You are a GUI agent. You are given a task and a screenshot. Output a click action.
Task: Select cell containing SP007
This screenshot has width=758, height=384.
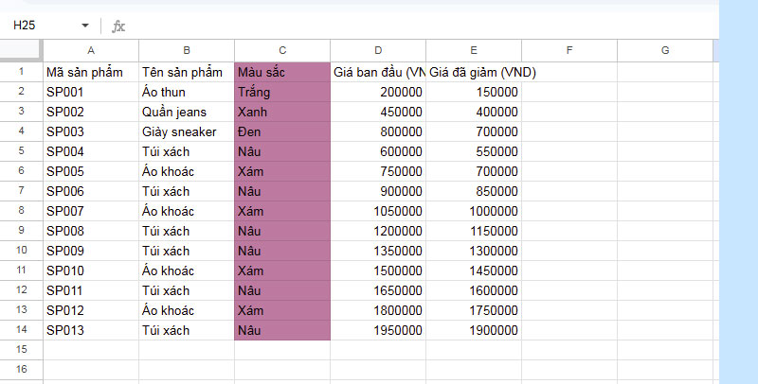coord(91,211)
